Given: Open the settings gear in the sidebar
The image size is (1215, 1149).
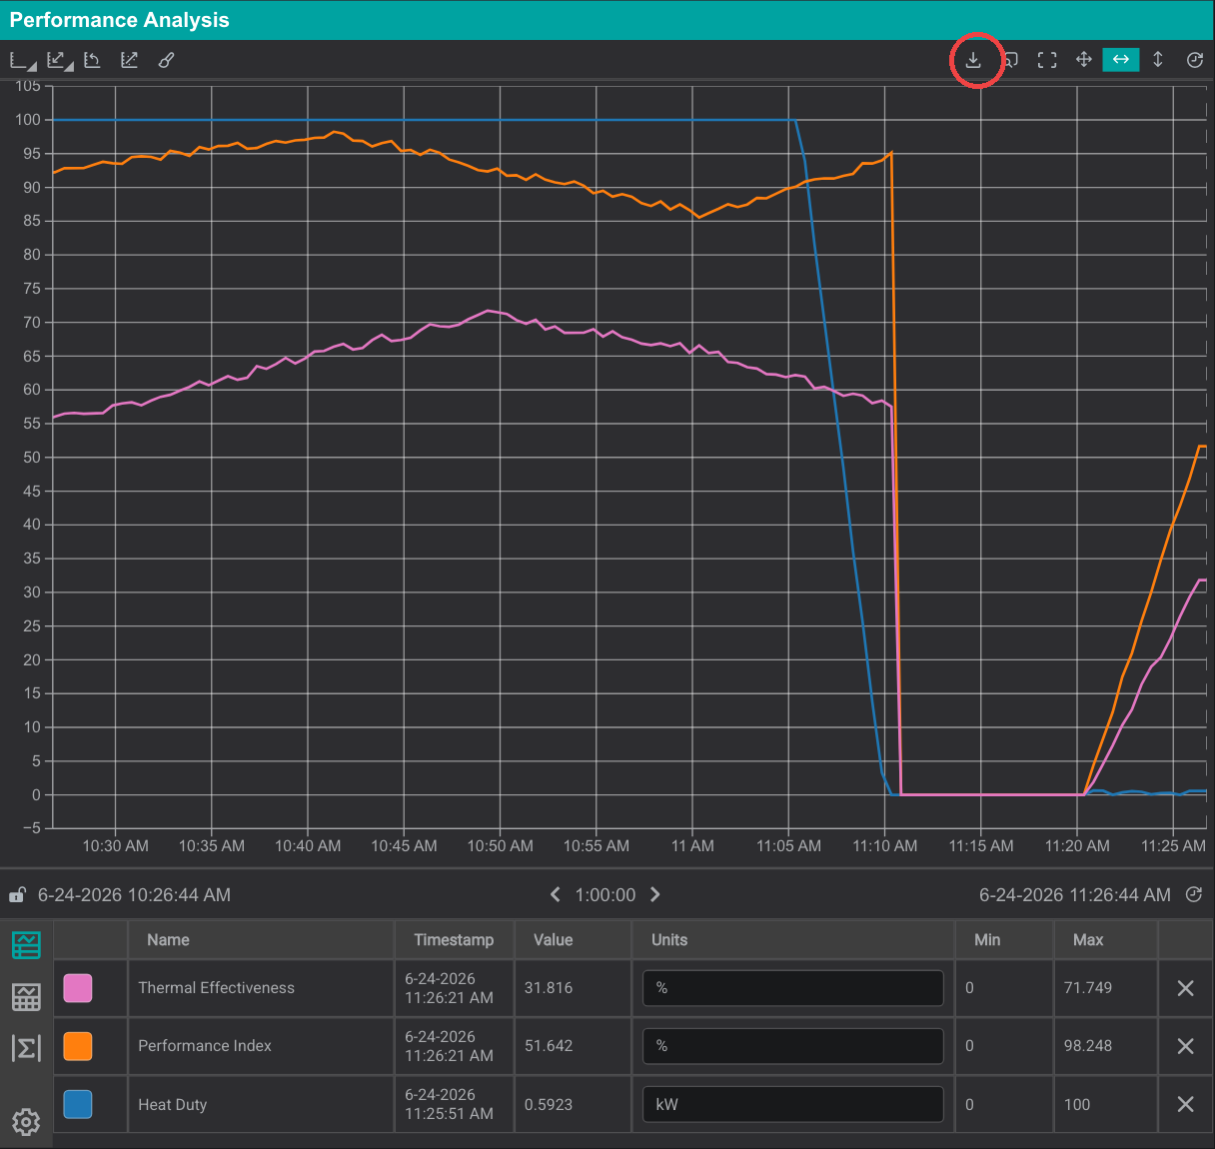Looking at the screenshot, I should 26,1122.
